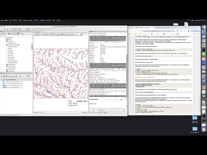Switch to the Tools tab below console
Image resolution: width=207 pixels, height=155 pixels.
pyautogui.click(x=91, y=113)
